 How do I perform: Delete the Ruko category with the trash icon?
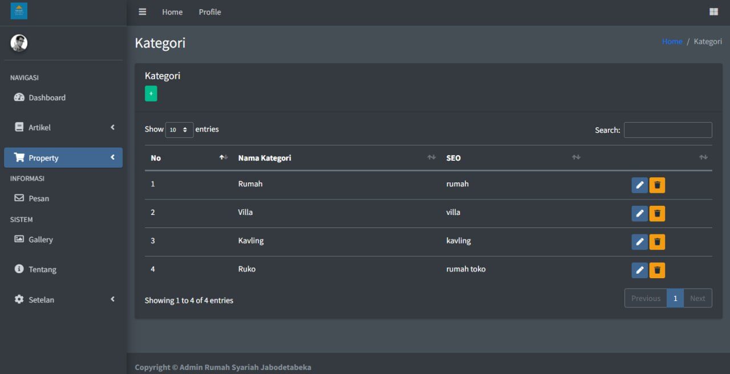pyautogui.click(x=657, y=270)
